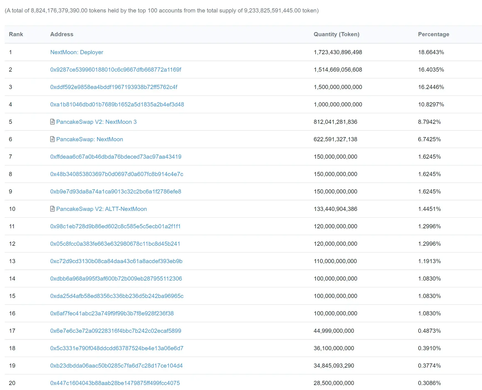482x390 pixels.
Task: Open address 0x48b340853803697b0d0697d0a607fc8b914c4e7c
Action: [x=117, y=174]
